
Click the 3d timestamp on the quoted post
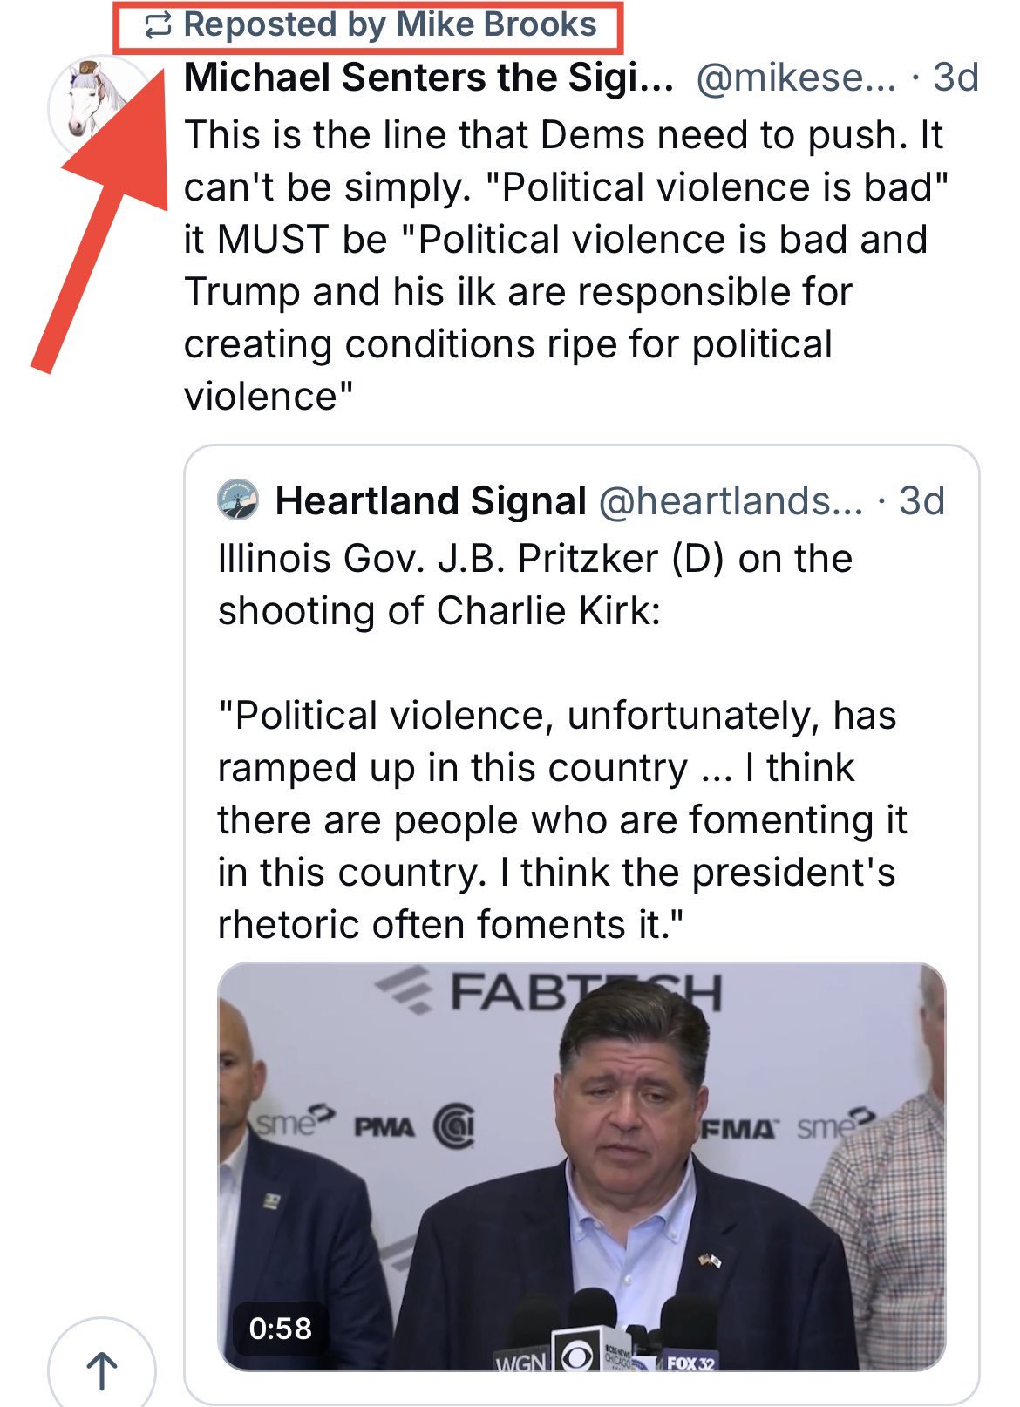tap(921, 501)
